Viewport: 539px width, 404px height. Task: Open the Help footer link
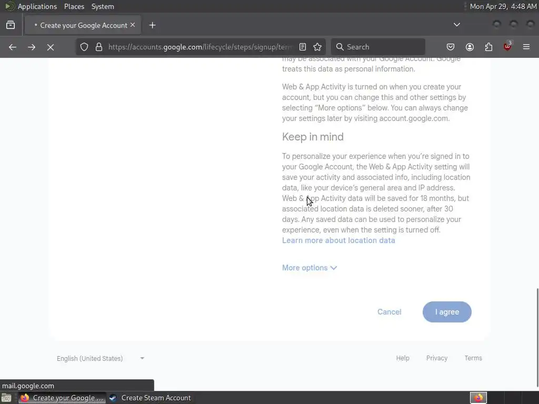(403, 358)
